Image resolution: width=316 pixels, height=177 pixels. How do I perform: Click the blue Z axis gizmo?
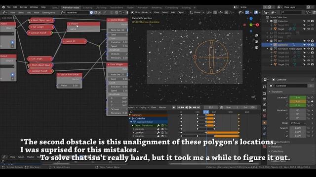(251, 19)
